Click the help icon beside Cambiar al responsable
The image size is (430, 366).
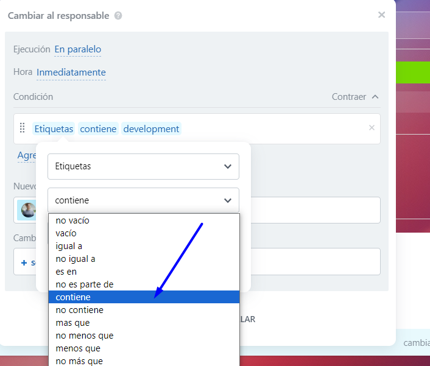pos(118,16)
